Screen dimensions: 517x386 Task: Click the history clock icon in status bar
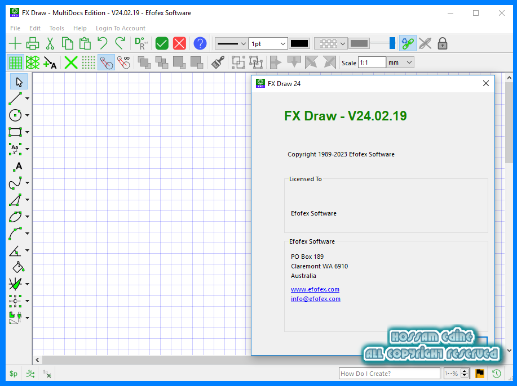click(497, 374)
